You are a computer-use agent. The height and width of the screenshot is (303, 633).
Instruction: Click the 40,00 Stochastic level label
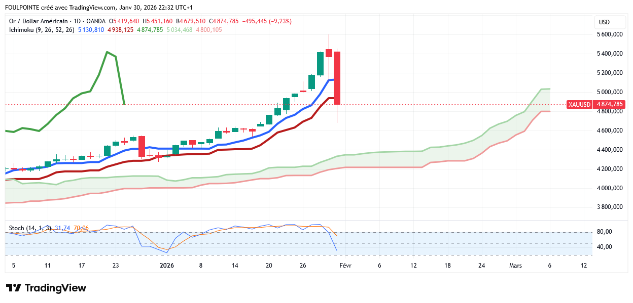point(605,247)
